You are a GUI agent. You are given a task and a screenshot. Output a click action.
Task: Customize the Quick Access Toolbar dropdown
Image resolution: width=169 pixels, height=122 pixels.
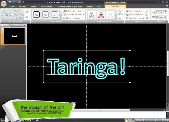[24, 2]
